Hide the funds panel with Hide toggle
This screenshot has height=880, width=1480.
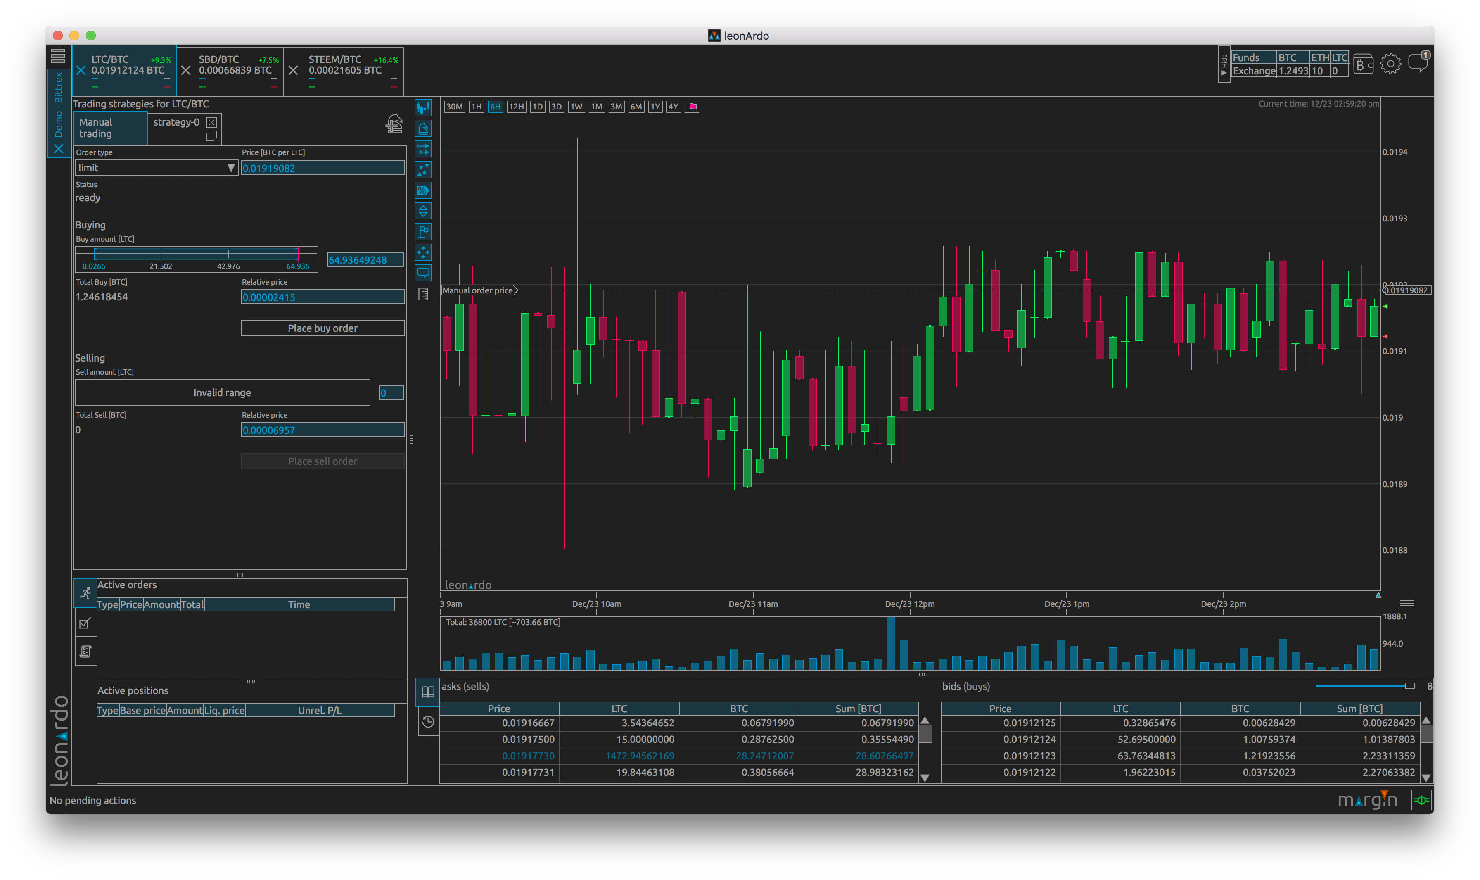click(1224, 64)
